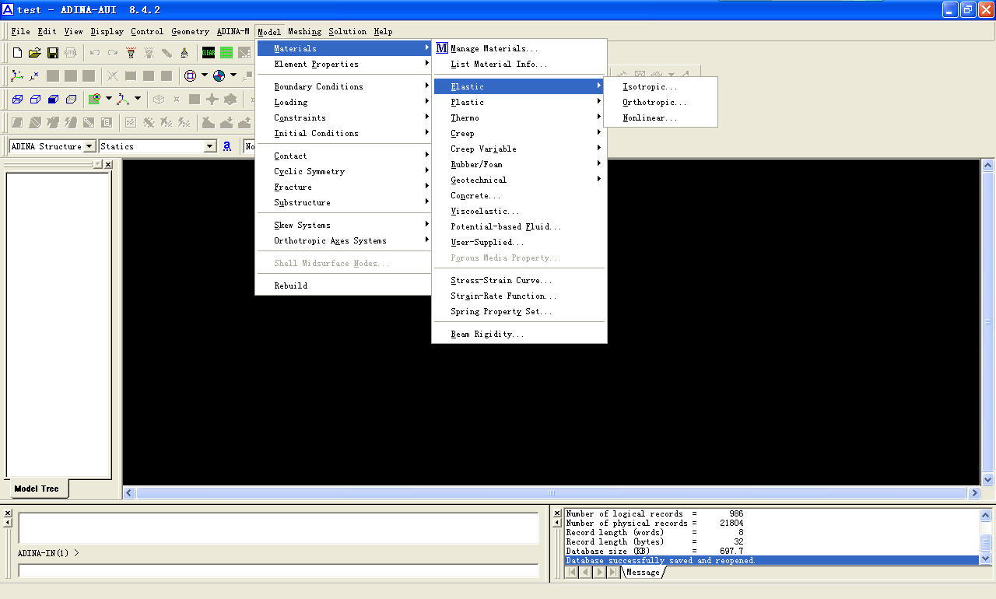This screenshot has width=996, height=599.
Task: Choose Beam Rigidity entry
Action: tap(520, 334)
